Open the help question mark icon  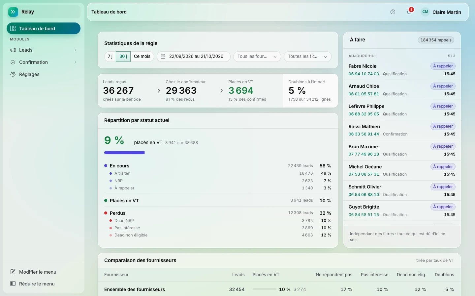click(x=393, y=12)
